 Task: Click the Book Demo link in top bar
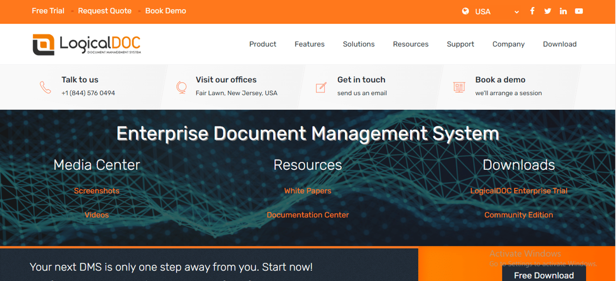click(165, 11)
